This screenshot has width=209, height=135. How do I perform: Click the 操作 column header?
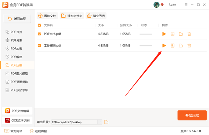coord(165,25)
